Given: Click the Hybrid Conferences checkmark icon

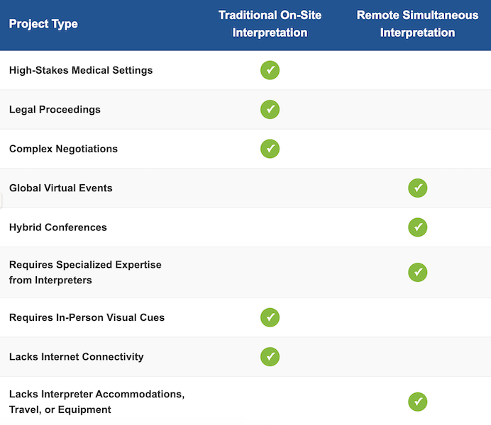Looking at the screenshot, I should (418, 227).
